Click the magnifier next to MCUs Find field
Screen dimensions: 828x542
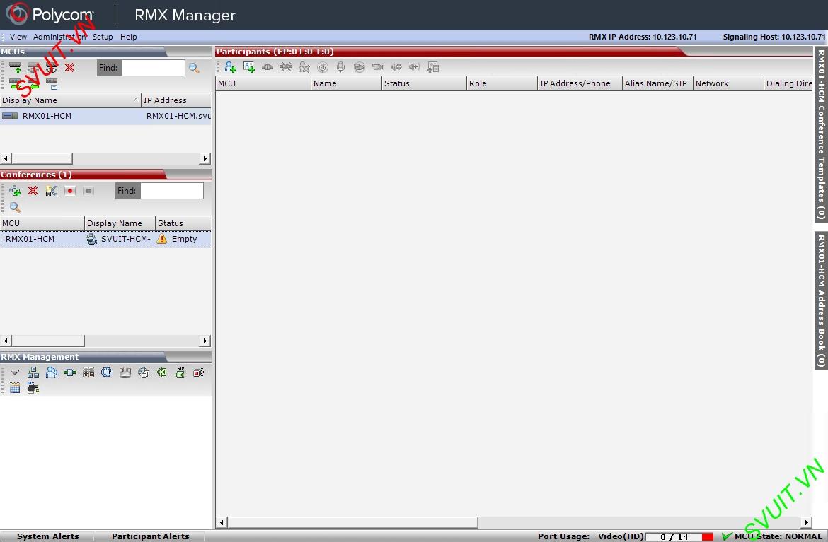coord(194,68)
